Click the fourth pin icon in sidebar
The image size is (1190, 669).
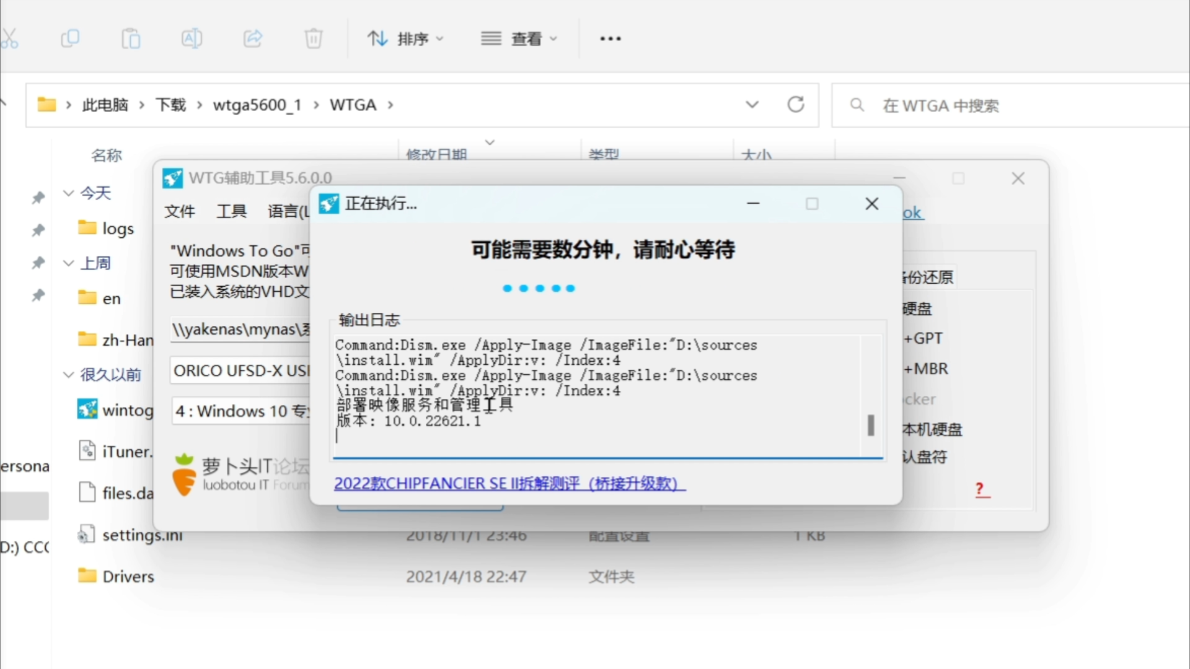click(x=38, y=295)
